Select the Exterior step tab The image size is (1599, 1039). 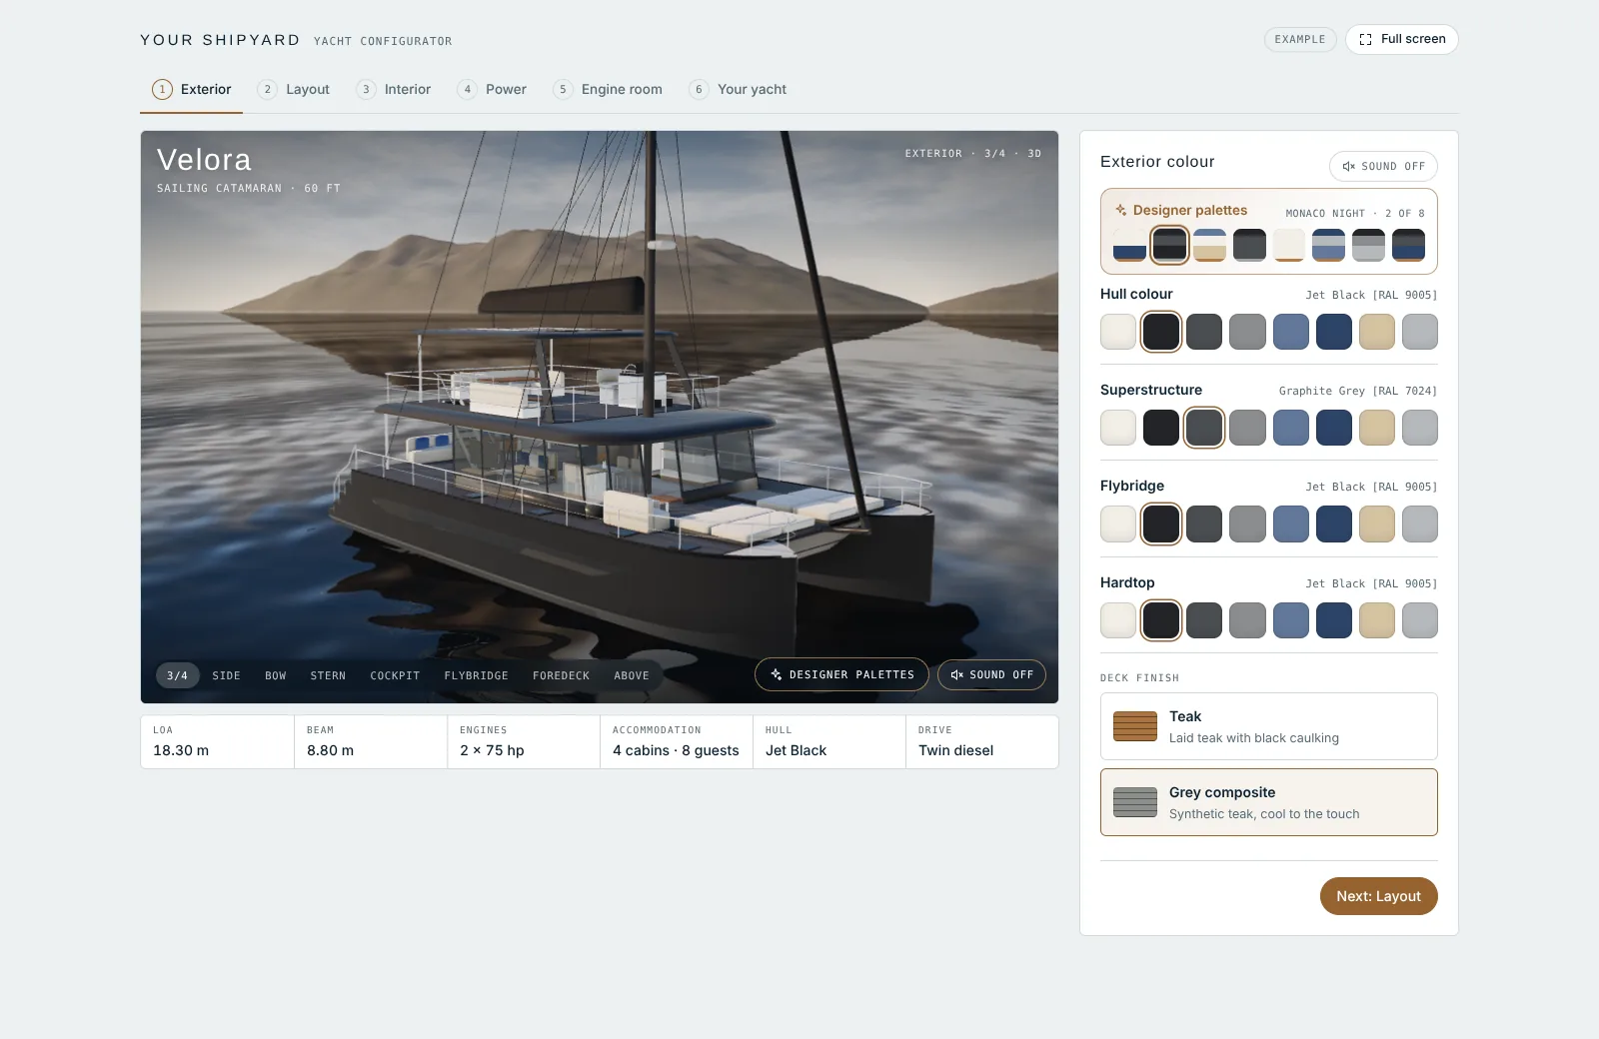point(192,89)
